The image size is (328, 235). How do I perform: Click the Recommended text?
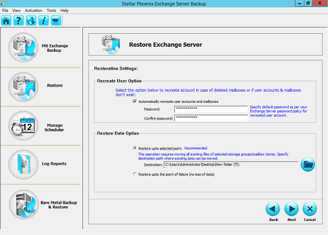click(x=196, y=148)
